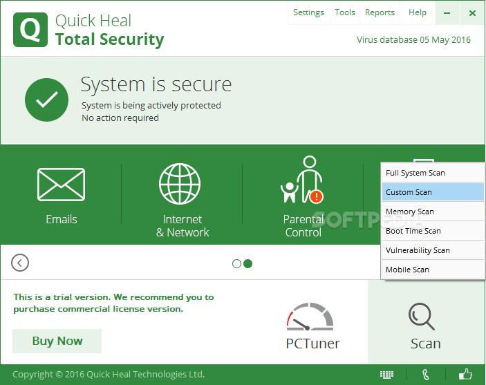This screenshot has height=385, width=486.
Task: Click 'System is being actively protected' text
Action: [151, 106]
